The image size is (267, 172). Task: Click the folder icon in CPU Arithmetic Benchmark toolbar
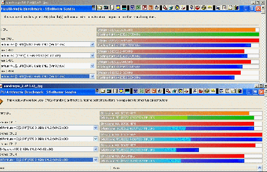point(103,91)
